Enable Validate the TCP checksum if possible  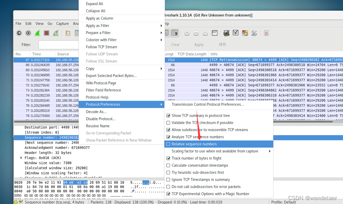click(x=168, y=123)
